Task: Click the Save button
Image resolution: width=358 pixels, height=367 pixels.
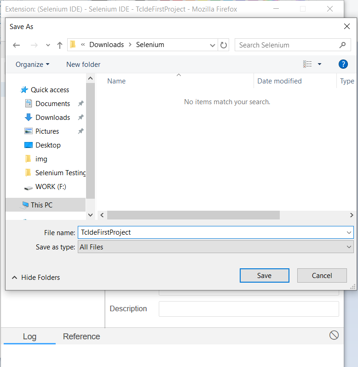Action: click(x=264, y=276)
